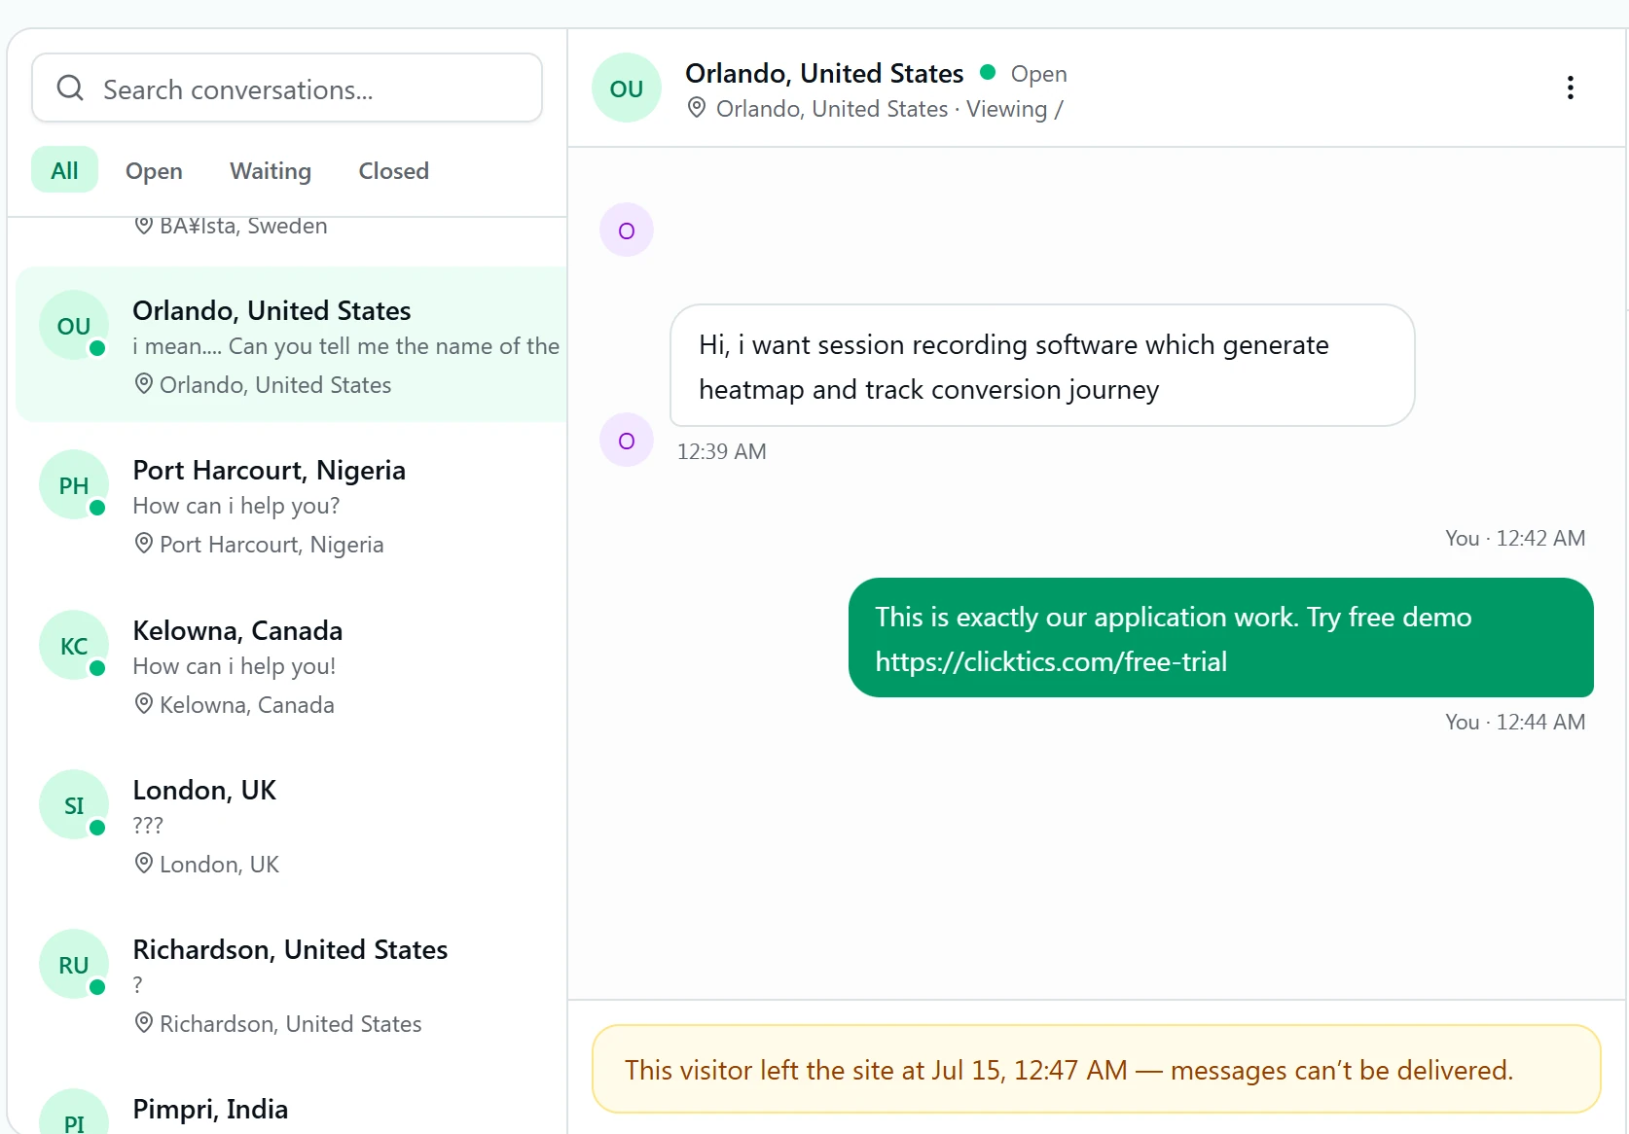Click the KC avatar badge

(74, 646)
